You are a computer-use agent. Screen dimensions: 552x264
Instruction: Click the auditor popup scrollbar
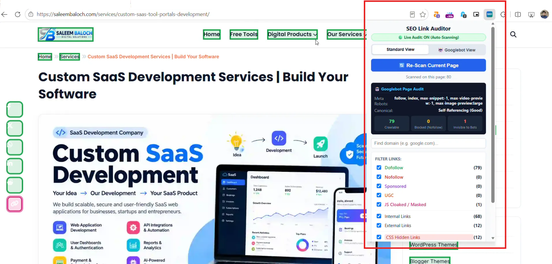[x=493, y=115]
